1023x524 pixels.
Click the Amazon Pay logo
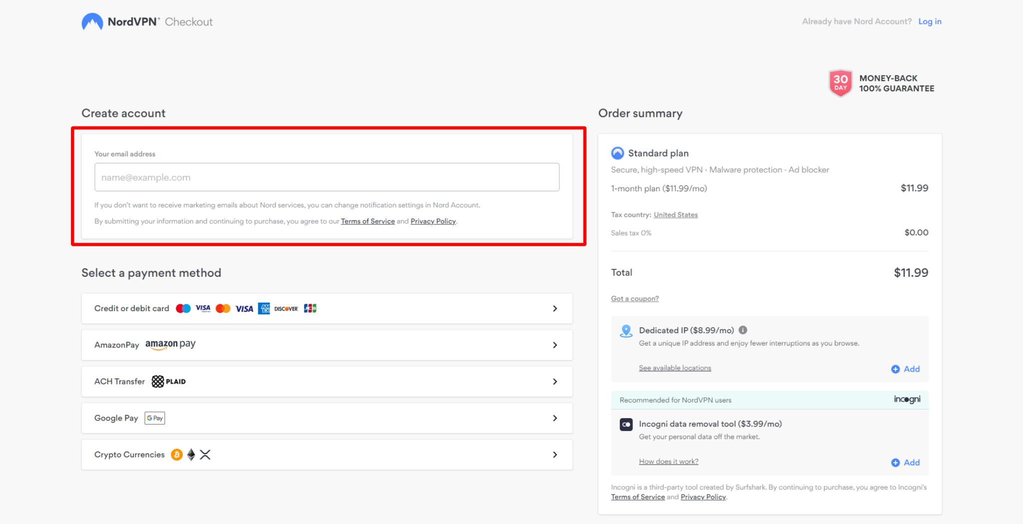[170, 344]
